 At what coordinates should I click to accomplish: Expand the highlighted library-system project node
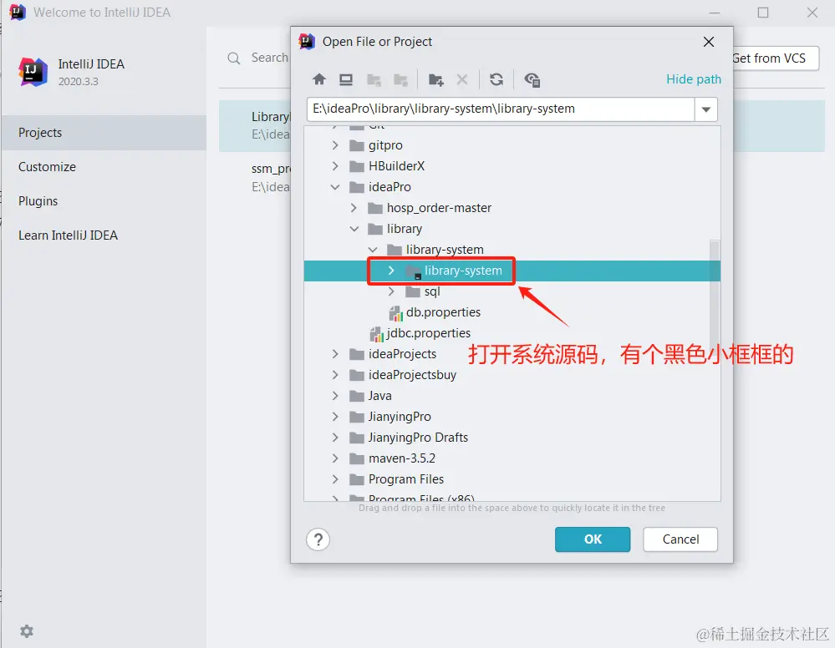click(x=391, y=271)
